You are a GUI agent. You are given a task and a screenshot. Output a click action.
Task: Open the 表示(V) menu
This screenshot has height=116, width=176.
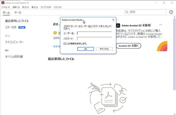coord(26,7)
